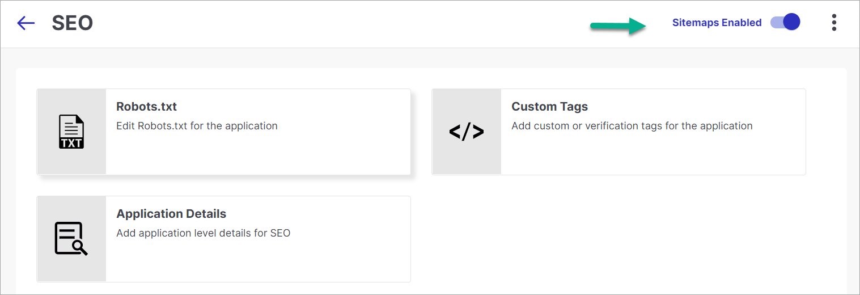Click the Sitemaps Enabled label
The image size is (860, 295).
(x=717, y=23)
